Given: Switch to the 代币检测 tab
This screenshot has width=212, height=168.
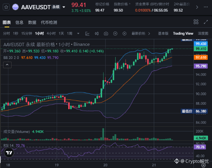Looking at the screenshot, I should coord(49,22).
